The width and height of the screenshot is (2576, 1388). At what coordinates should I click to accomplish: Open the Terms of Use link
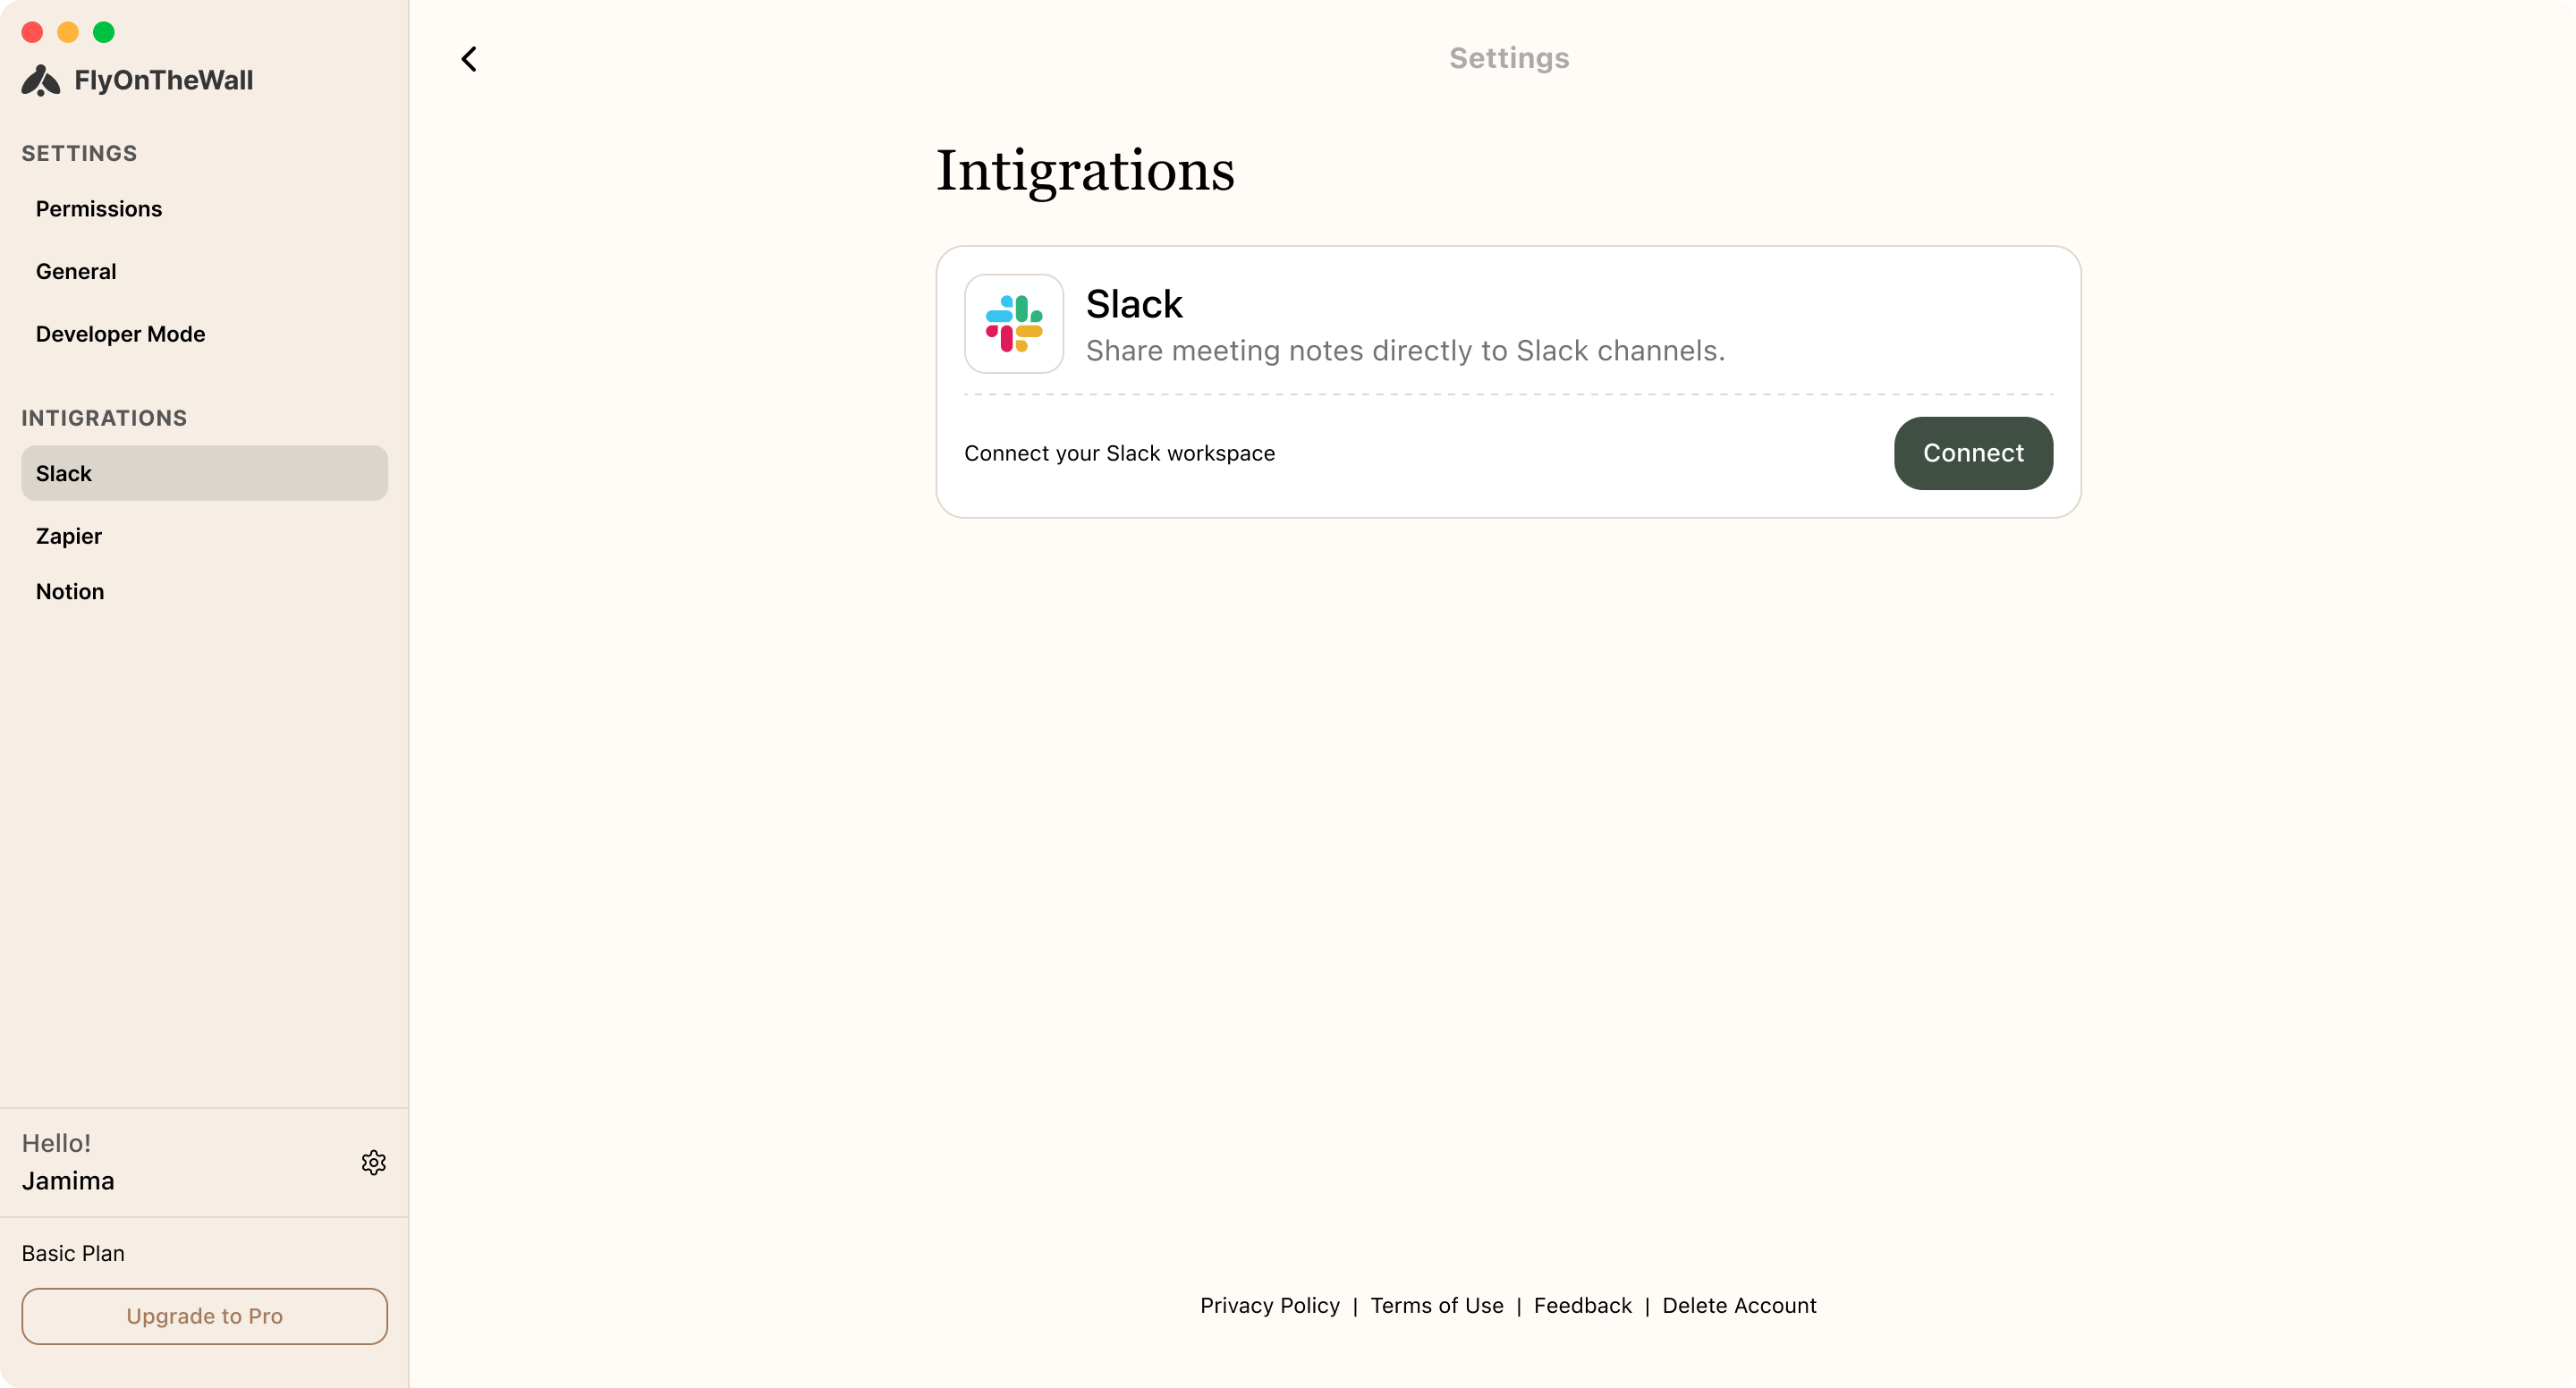point(1436,1305)
